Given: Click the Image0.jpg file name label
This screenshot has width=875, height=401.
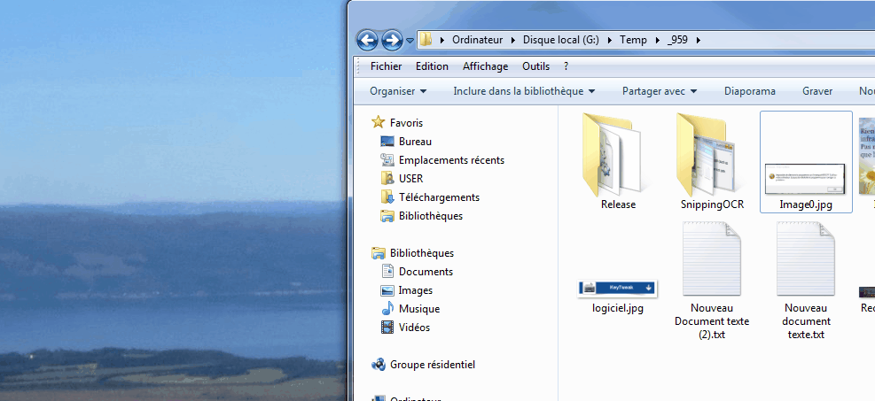Looking at the screenshot, I should 806,204.
